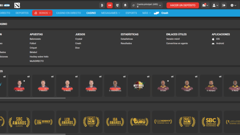Select D. Maddy ambassador card

coord(67,86)
